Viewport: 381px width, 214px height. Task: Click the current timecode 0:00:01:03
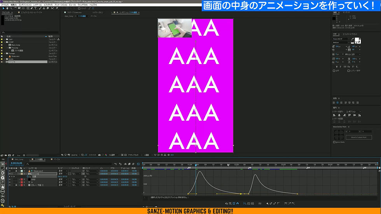(x=16, y=163)
